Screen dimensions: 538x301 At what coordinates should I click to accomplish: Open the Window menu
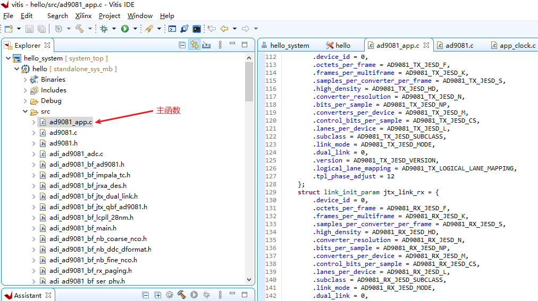(140, 16)
